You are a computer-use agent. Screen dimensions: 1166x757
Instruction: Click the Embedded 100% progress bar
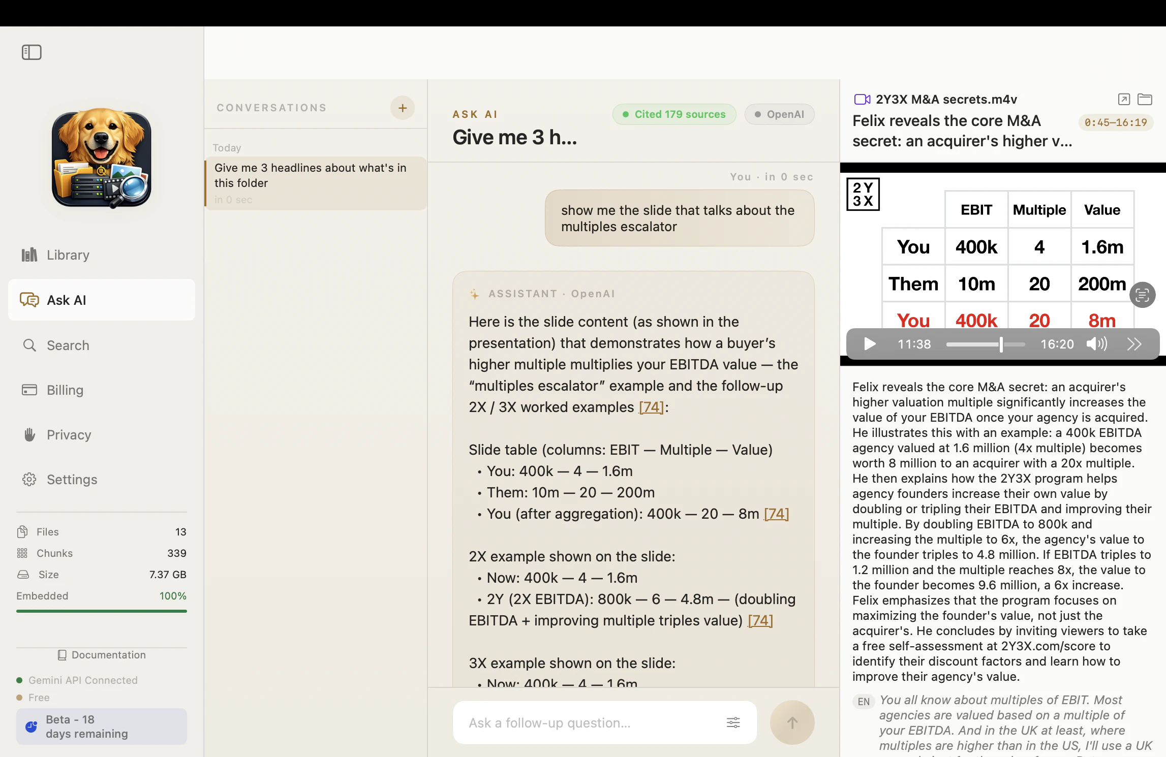(x=102, y=611)
